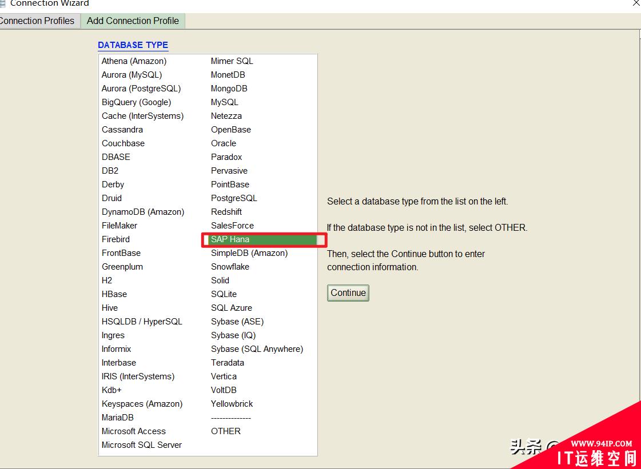This screenshot has height=469, width=641.
Task: Select DynamoDB (Amazon) entry
Action: (x=143, y=212)
